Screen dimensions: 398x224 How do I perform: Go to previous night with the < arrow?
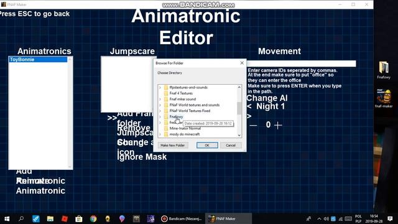[x=249, y=106]
